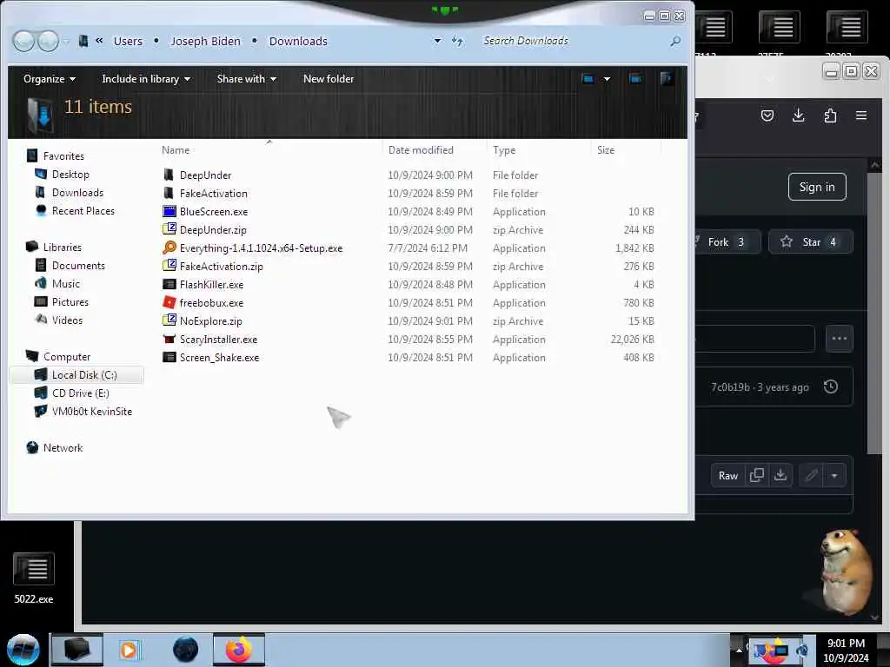The image size is (890, 667).
Task: Select Documents under Libraries
Action: pyautogui.click(x=78, y=266)
